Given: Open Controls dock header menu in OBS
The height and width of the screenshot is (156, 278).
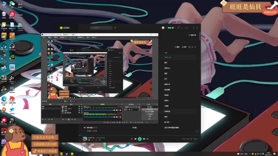Looking at the screenshot, I should (x=157, y=104).
